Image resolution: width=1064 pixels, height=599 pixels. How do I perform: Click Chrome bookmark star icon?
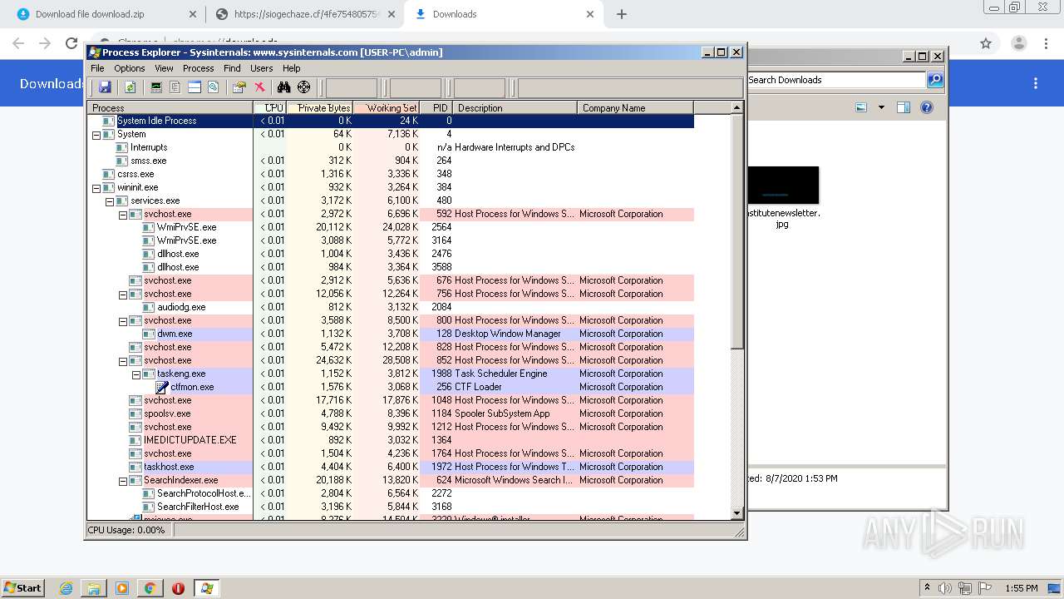click(986, 43)
